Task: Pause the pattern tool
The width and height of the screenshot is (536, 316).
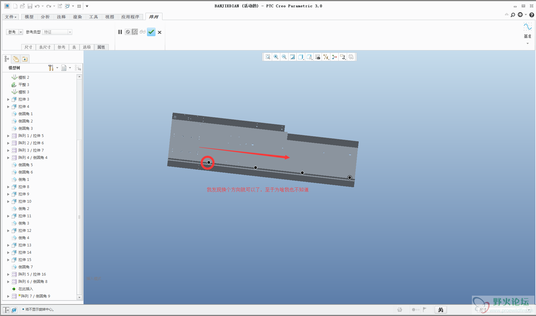Action: (x=120, y=32)
